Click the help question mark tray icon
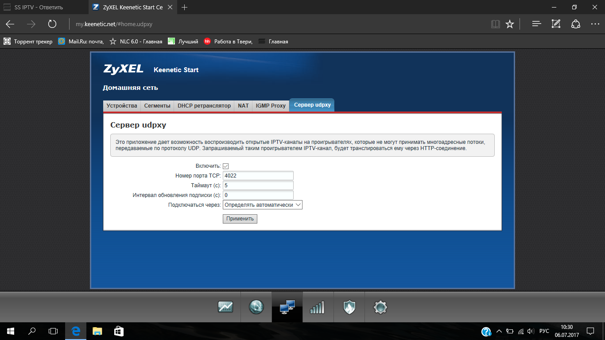 pyautogui.click(x=486, y=331)
